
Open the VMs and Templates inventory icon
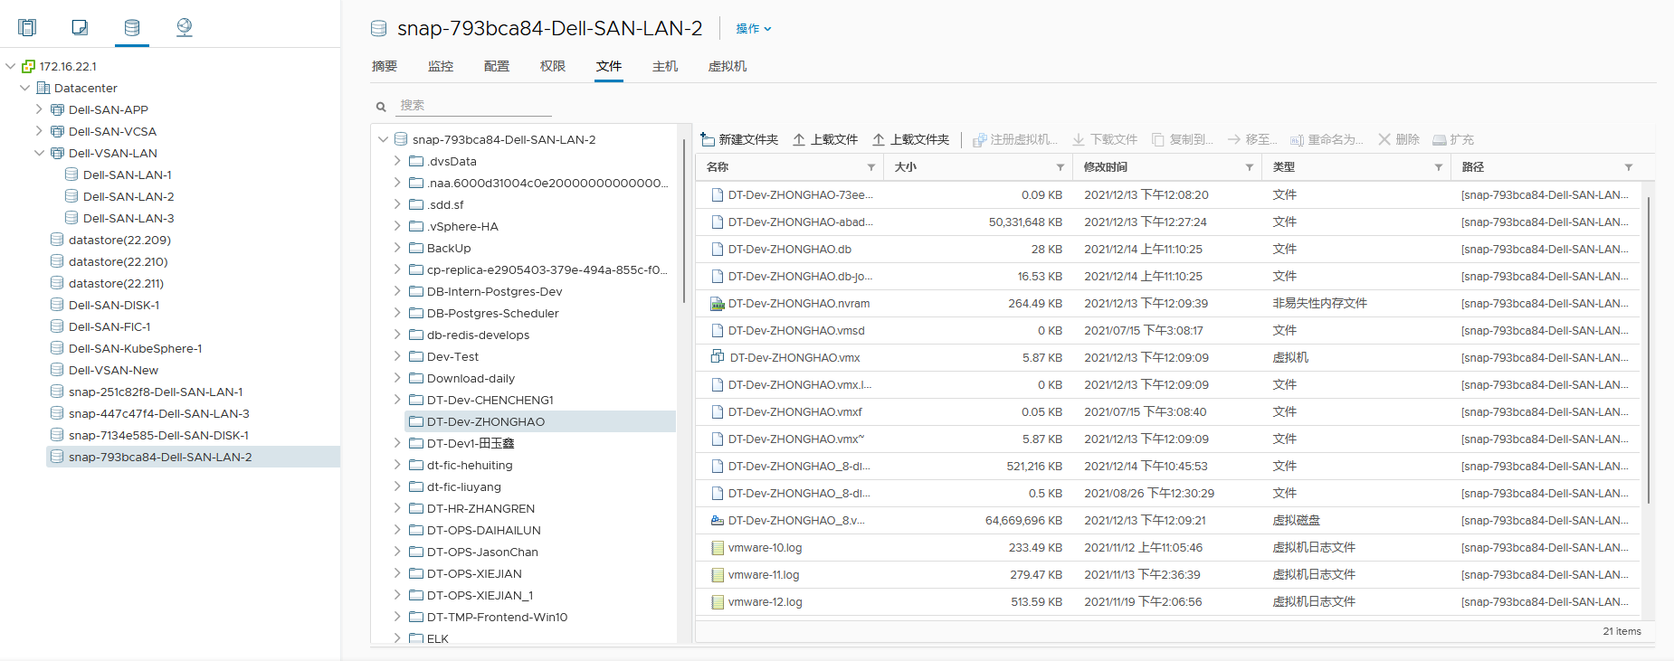[x=80, y=27]
